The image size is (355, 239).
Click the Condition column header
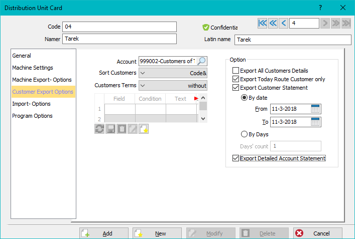150,99
